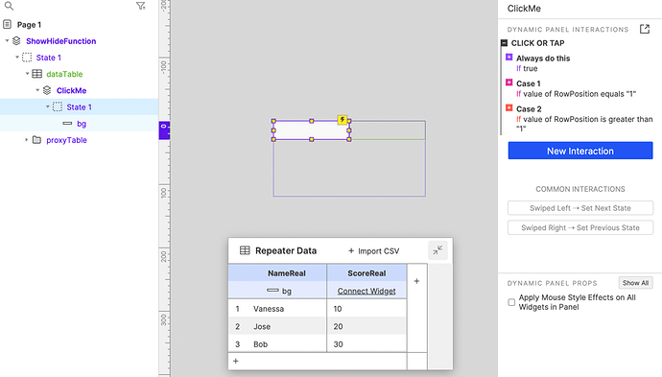
Task: Click the ShowHideFunction dynamic panel layers icon
Action: [16, 41]
